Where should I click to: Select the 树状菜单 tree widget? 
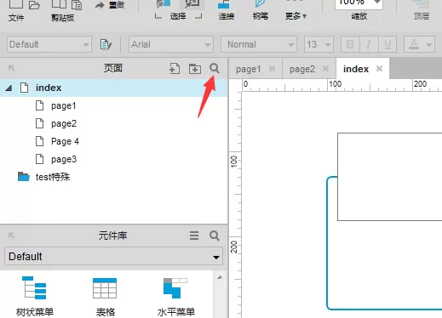[x=35, y=296]
